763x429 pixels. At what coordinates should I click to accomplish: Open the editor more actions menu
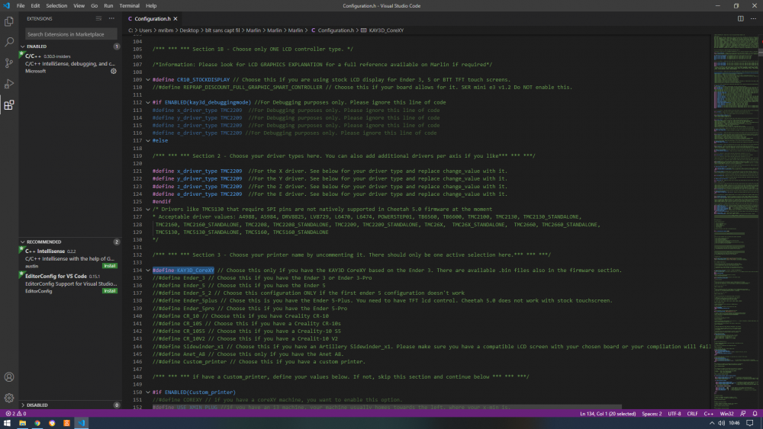pos(753,18)
